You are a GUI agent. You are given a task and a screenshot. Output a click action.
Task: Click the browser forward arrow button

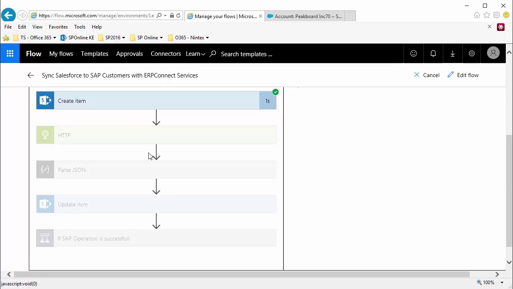(22, 16)
